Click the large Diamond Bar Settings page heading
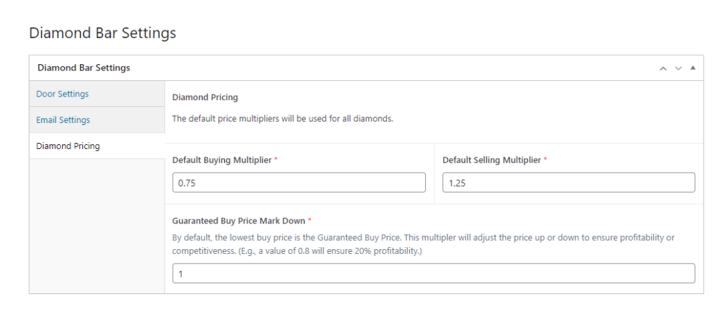The width and height of the screenshot is (712, 314). point(102,32)
